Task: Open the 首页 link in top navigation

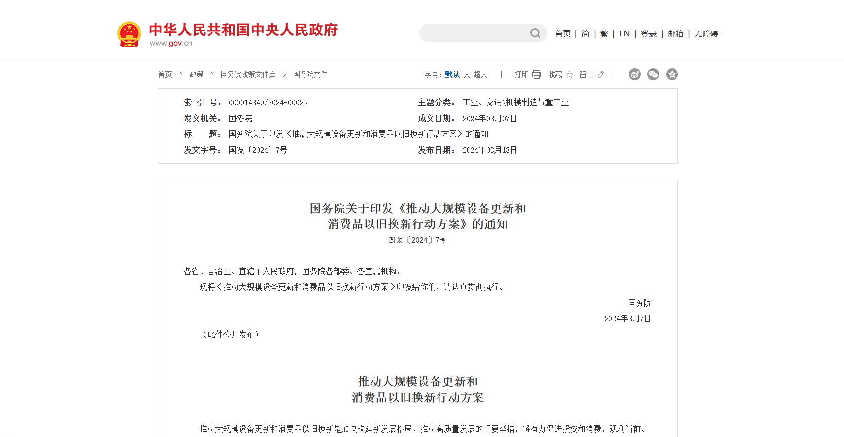Action: [x=562, y=33]
